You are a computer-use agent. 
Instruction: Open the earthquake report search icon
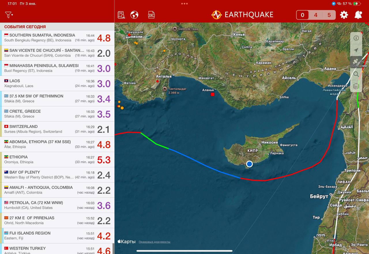pos(121,15)
